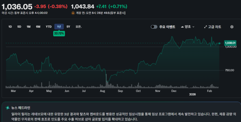Viewport: 241px width, 122px height.
Task: Switch chart to 1M range
Action: 29,27
